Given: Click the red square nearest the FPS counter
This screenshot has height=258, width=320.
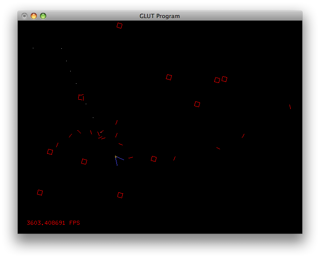Looking at the screenshot, I should point(40,192).
